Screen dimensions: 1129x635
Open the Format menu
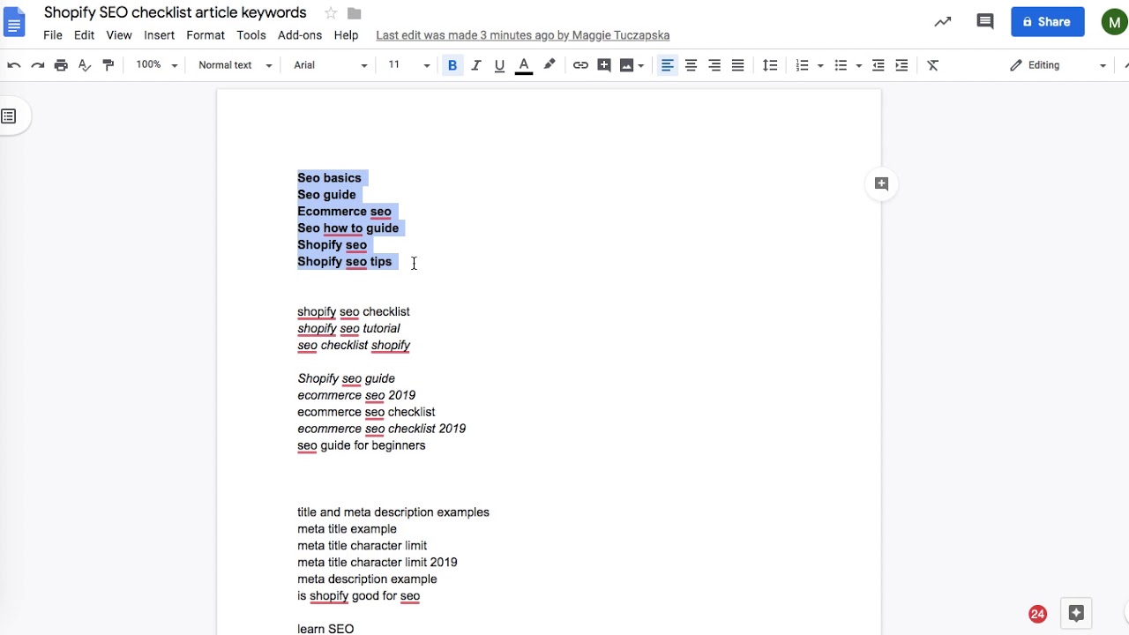(x=206, y=35)
